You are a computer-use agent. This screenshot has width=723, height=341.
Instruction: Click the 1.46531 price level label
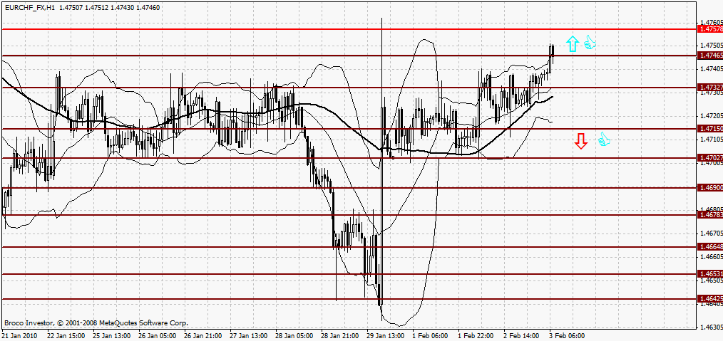710,274
